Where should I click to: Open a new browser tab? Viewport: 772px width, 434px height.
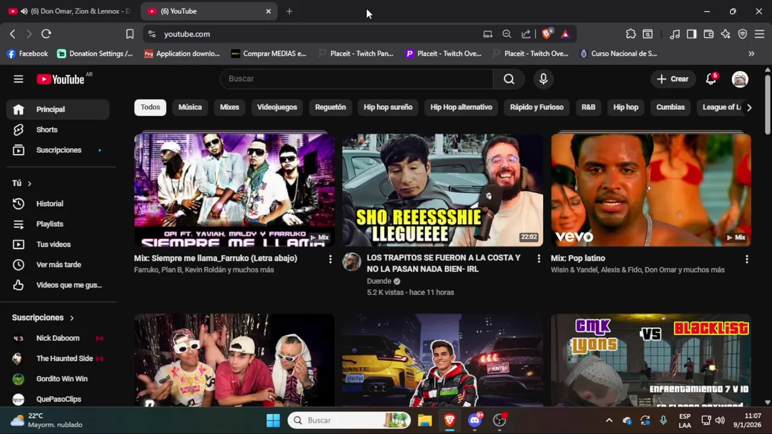coord(289,11)
